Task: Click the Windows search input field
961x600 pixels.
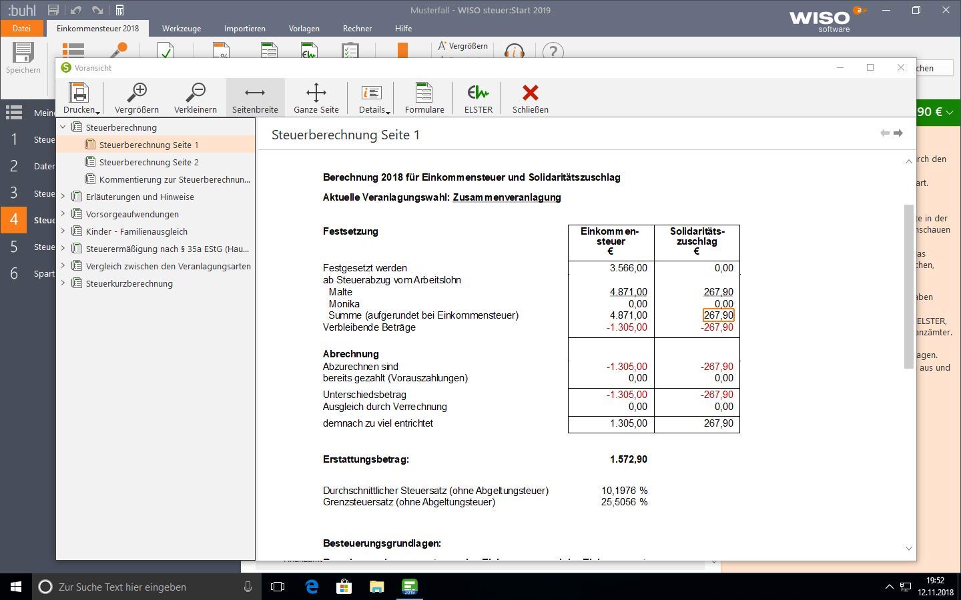Action: click(x=147, y=587)
